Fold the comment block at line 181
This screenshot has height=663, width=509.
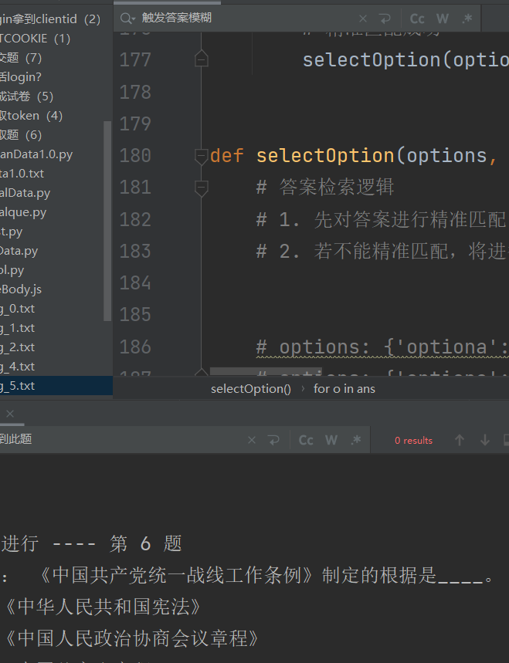pos(201,188)
